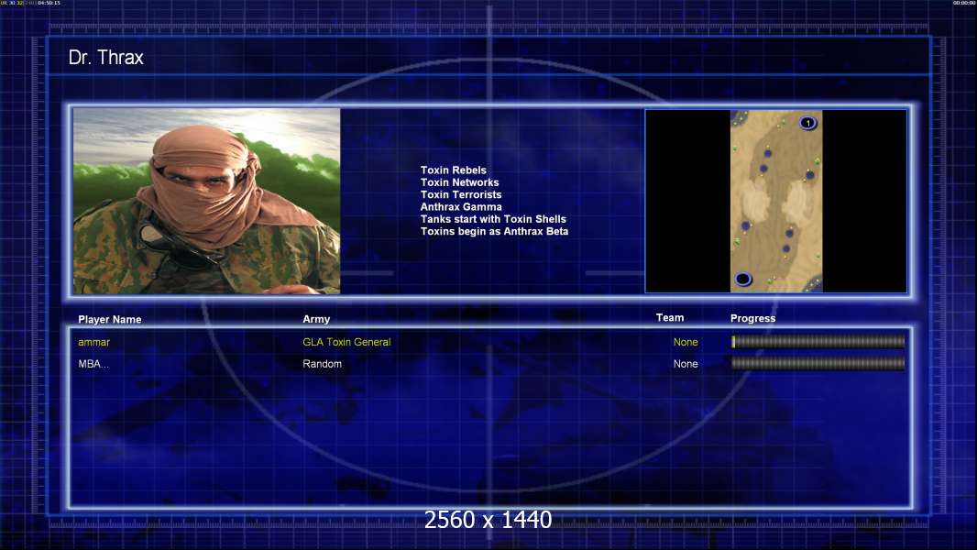
Task: Click the Dr. Thrax general portrait
Action: point(206,201)
